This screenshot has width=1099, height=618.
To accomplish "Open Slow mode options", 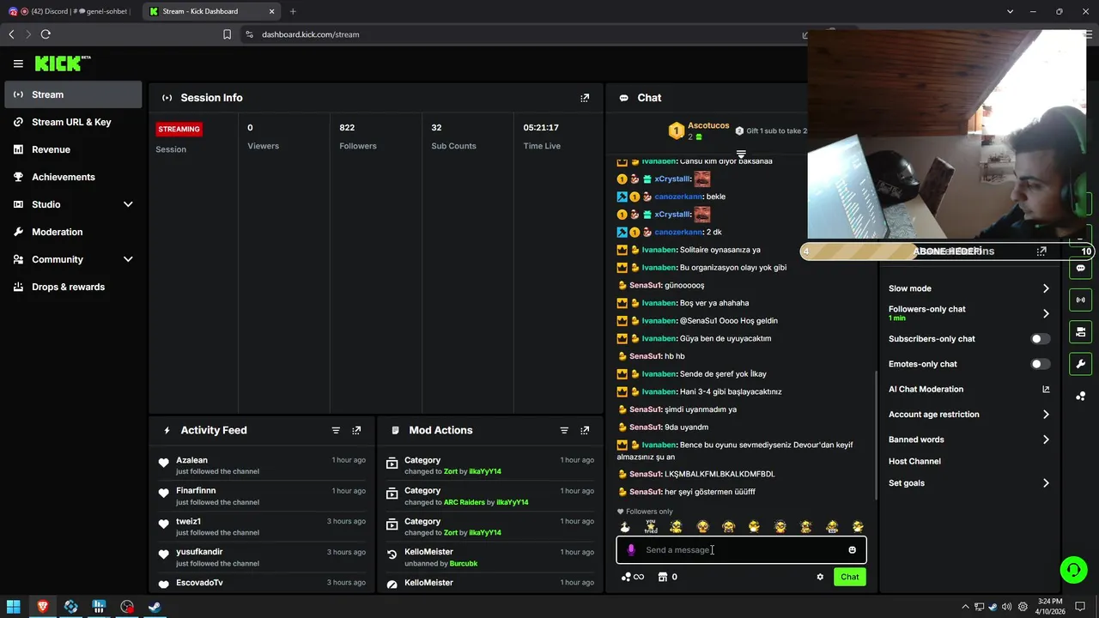I will point(969,288).
